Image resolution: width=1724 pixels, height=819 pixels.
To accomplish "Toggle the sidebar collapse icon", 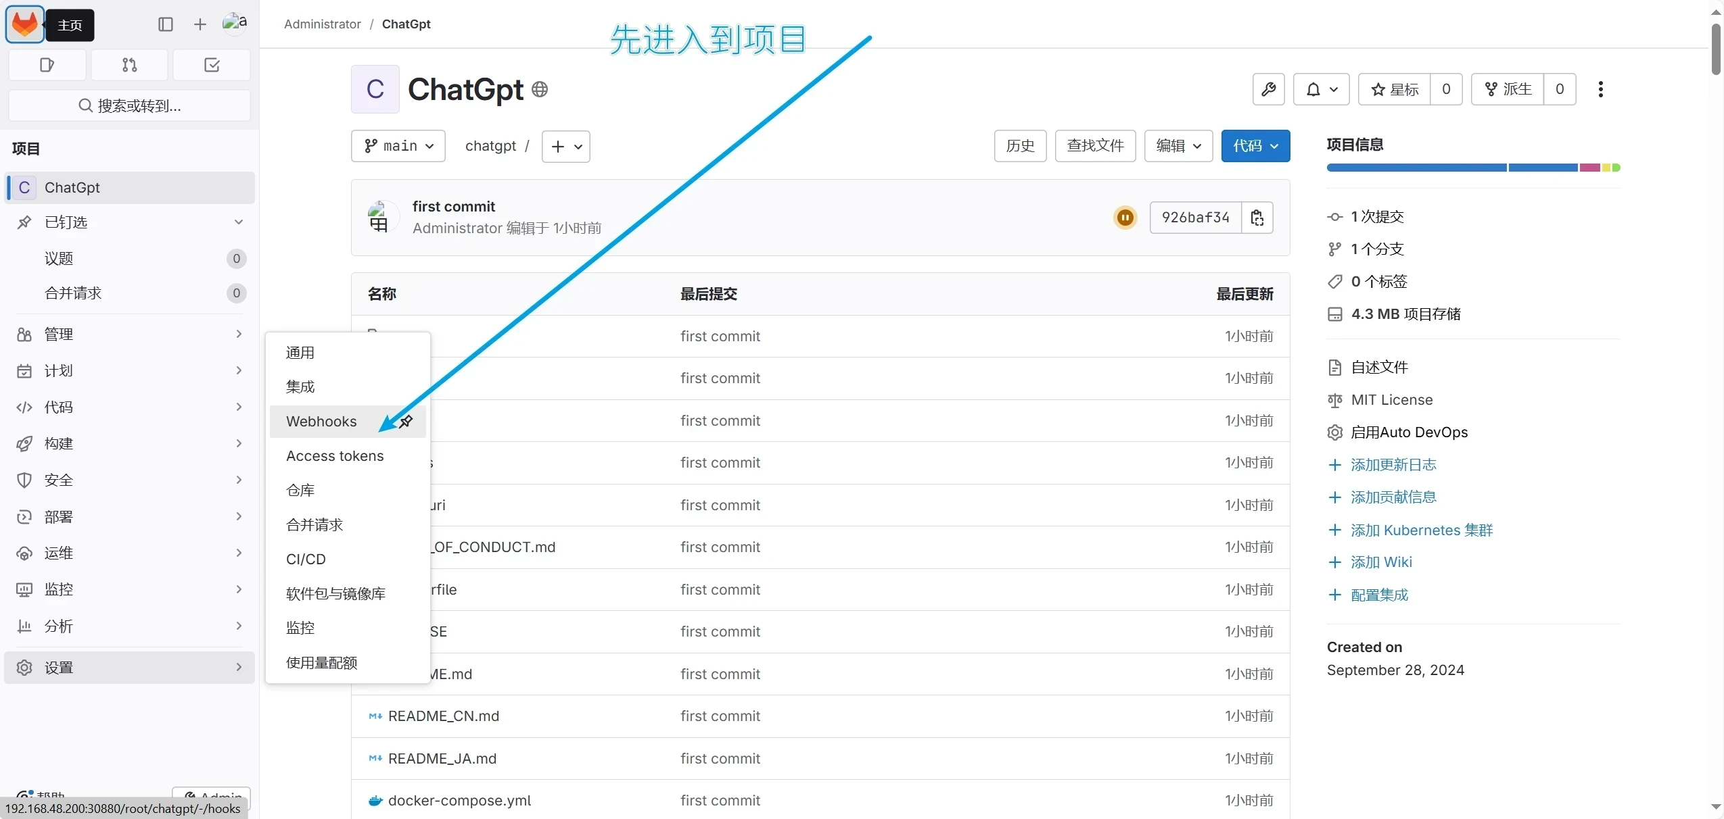I will pos(166,25).
